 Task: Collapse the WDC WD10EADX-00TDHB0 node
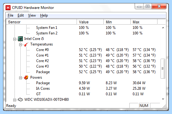pyautogui.click(x=15, y=100)
